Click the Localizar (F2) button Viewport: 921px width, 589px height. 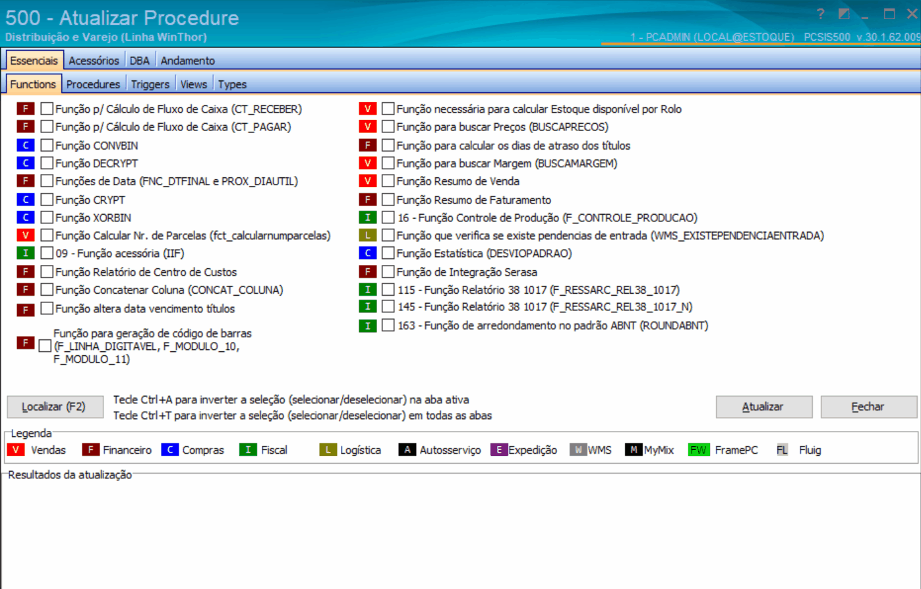pos(55,407)
